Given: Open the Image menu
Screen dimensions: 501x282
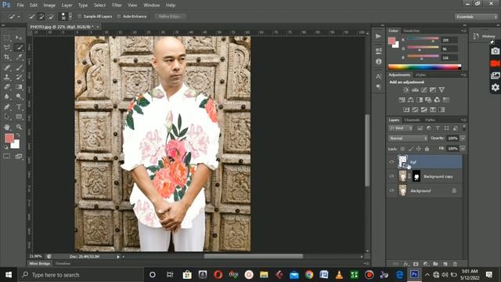Looking at the screenshot, I should [49, 5].
